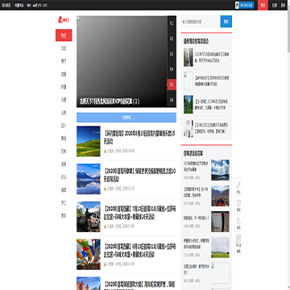
Task: Select the red highlighted category tab in the left sidebar
Action: [64, 35]
